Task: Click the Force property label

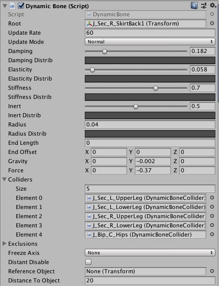Action: tap(16, 170)
